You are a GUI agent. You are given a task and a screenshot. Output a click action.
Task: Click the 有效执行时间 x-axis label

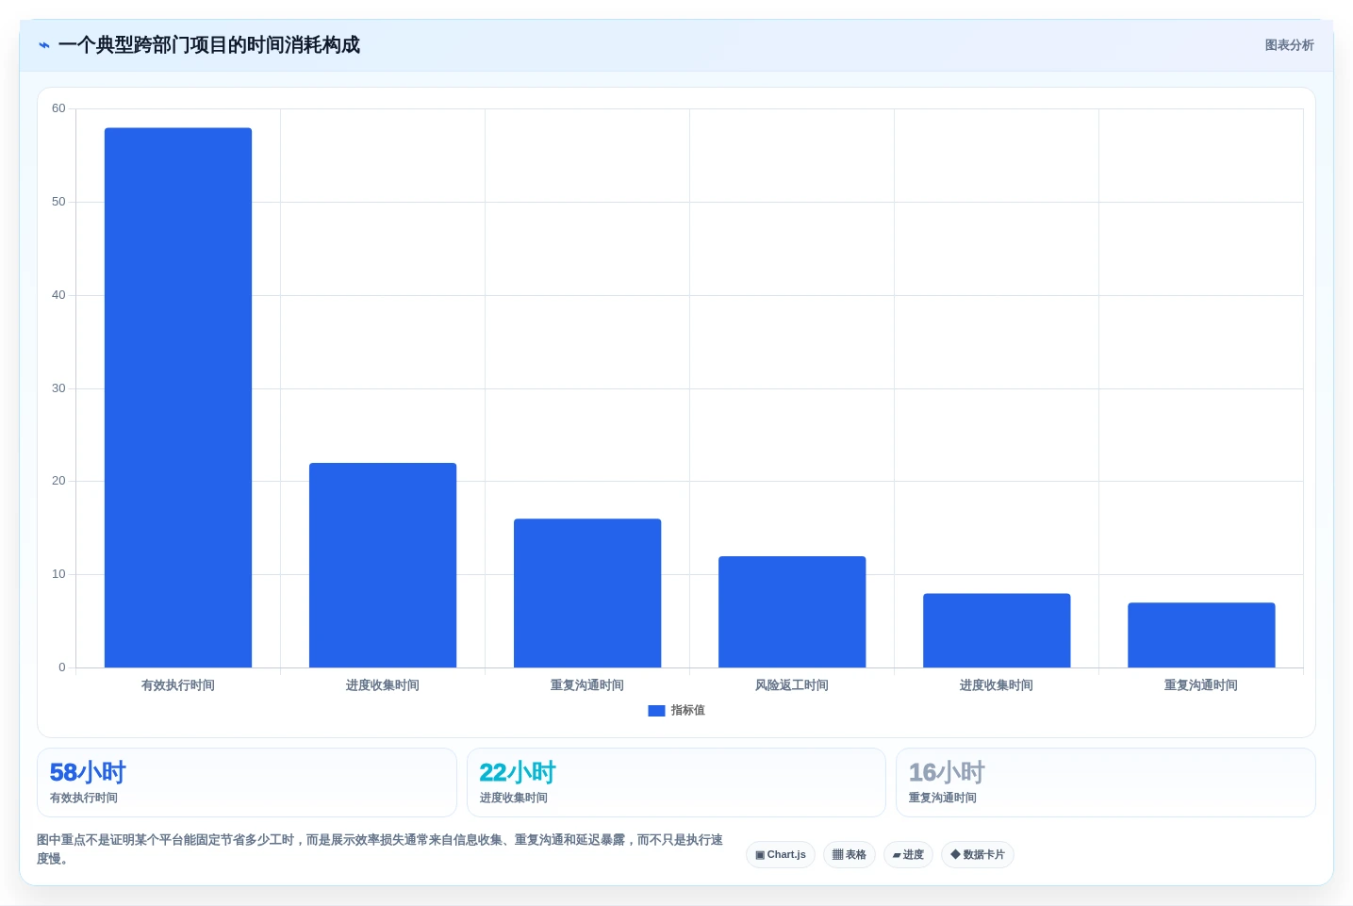click(178, 685)
